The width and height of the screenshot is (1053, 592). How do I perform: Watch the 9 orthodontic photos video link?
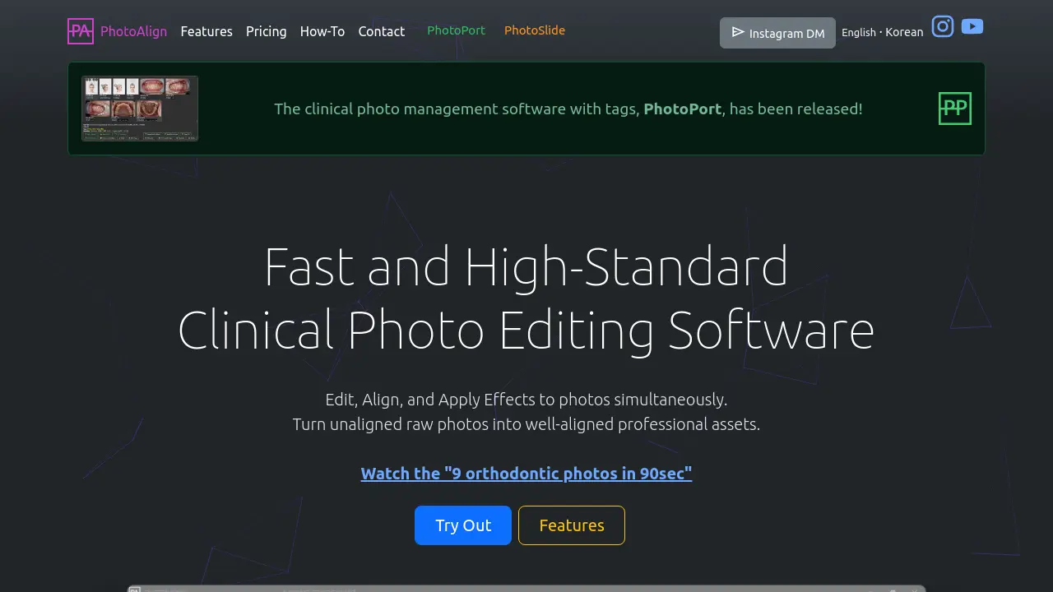tap(526, 473)
